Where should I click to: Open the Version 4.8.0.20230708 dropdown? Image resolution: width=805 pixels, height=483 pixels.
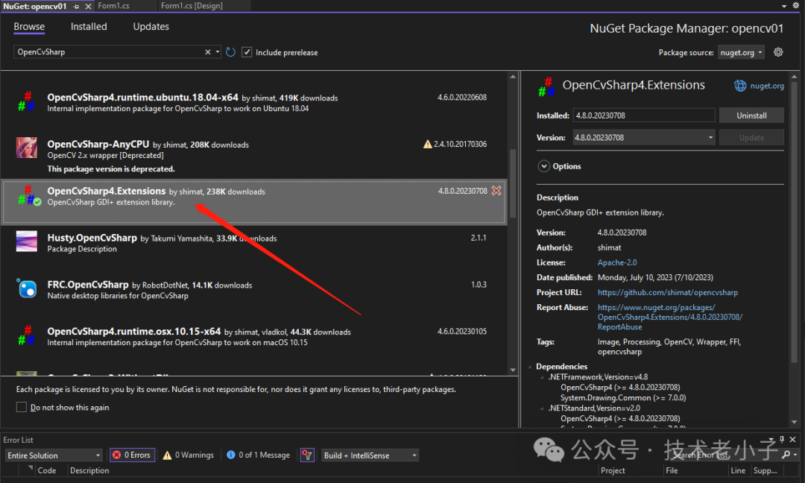[x=644, y=138]
